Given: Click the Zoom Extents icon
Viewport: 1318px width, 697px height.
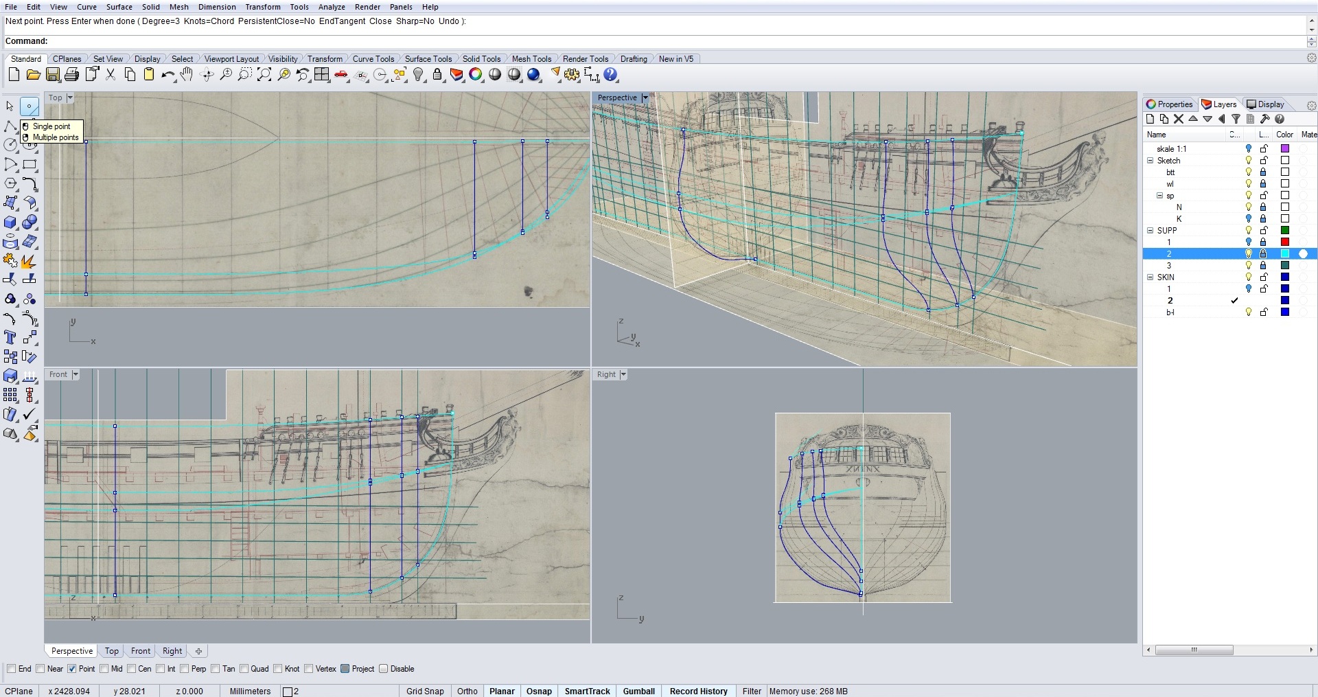Looking at the screenshot, I should [264, 75].
